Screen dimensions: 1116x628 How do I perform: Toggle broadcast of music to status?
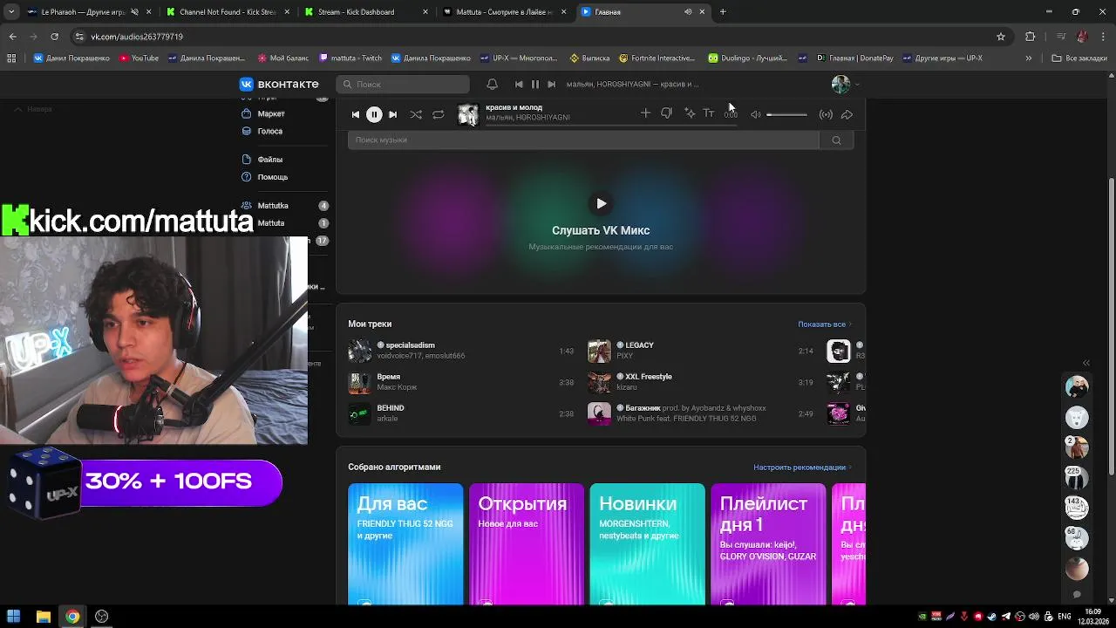[826, 114]
